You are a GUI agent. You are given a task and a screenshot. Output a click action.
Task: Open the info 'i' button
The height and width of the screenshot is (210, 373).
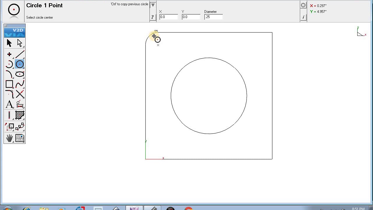303,17
